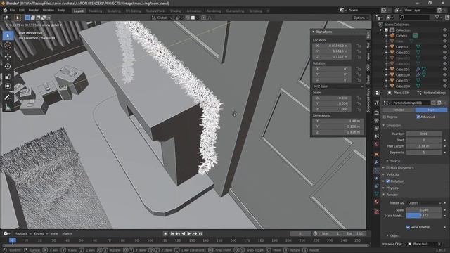
Task: Select the Scale tool
Action: (8, 77)
